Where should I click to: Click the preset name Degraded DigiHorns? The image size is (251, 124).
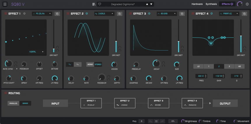pyautogui.click(x=123, y=4)
